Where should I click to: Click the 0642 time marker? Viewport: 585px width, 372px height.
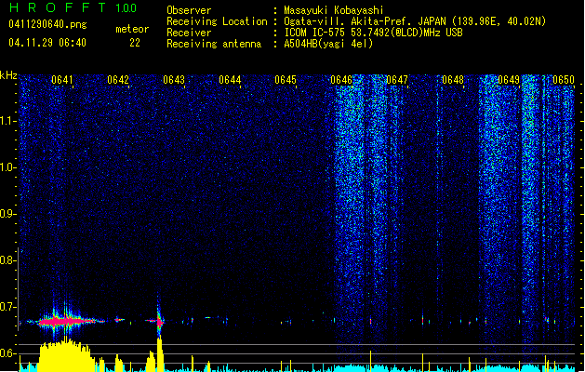[118, 80]
